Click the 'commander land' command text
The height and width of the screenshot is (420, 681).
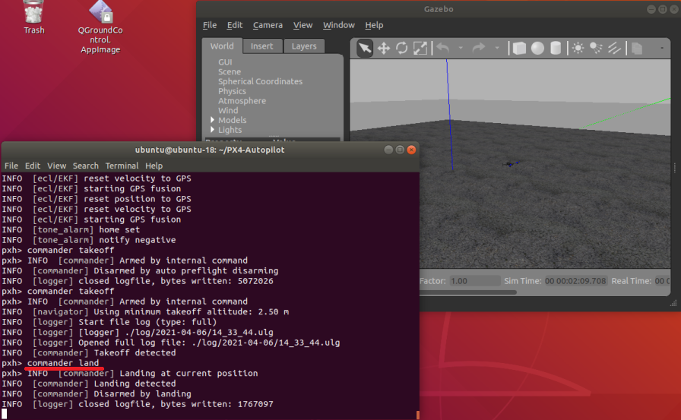(x=63, y=363)
